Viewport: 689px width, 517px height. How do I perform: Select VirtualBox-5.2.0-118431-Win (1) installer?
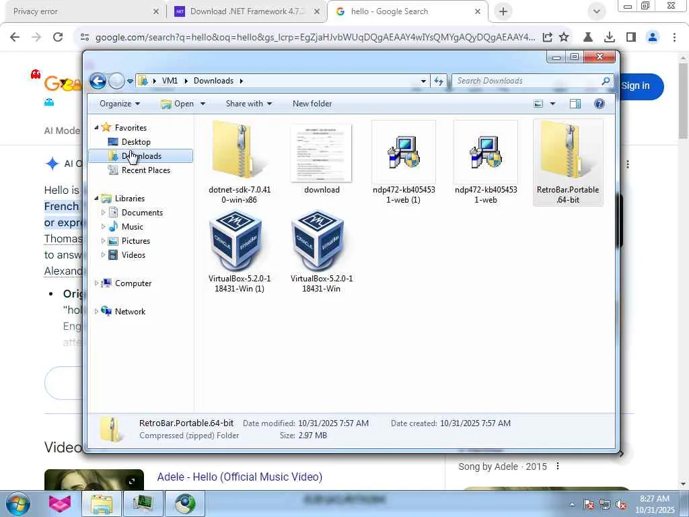coord(240,251)
